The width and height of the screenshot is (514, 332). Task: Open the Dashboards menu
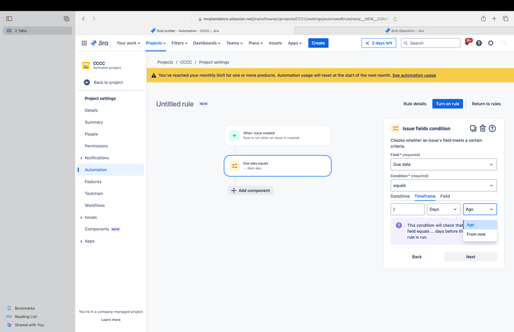click(206, 43)
